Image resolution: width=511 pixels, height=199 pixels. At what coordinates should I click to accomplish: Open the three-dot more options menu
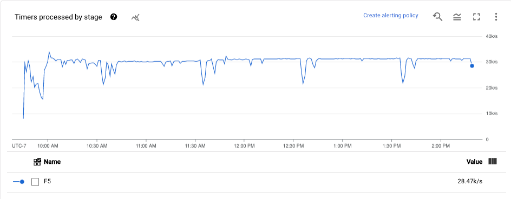pos(496,17)
